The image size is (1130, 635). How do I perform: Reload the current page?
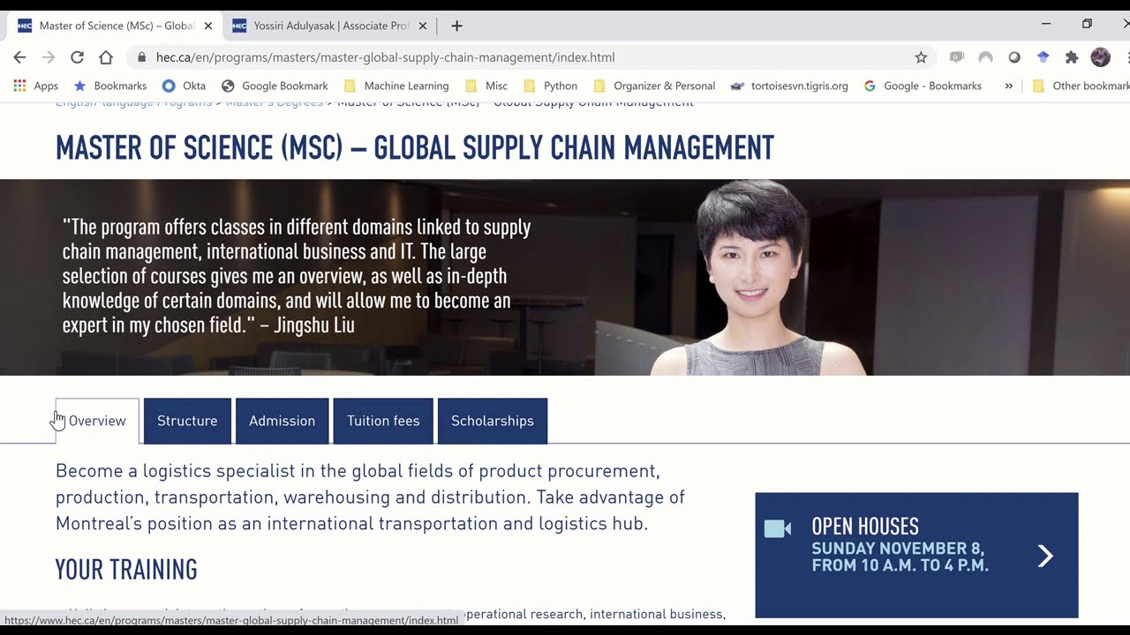pos(77,57)
